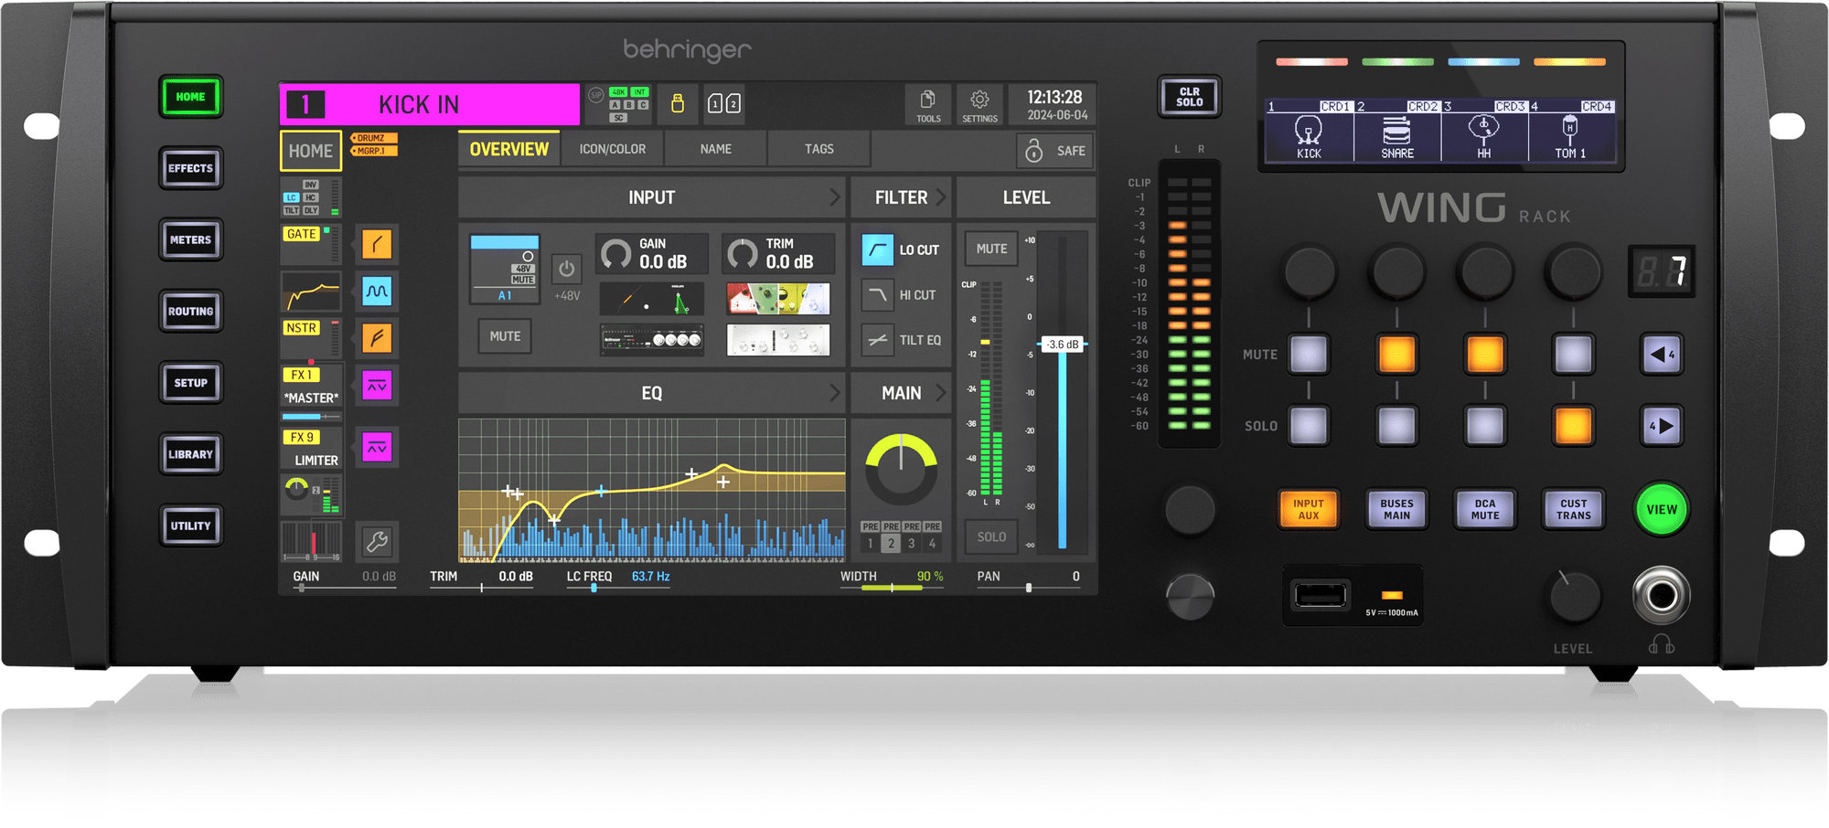The image size is (1829, 828).
Task: Switch to the NAME tab
Action: pos(715,149)
